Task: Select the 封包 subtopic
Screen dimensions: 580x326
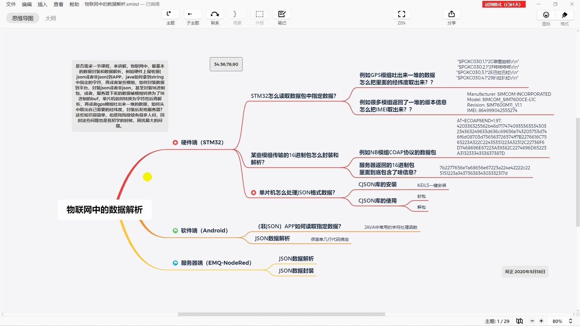Action: point(421,197)
